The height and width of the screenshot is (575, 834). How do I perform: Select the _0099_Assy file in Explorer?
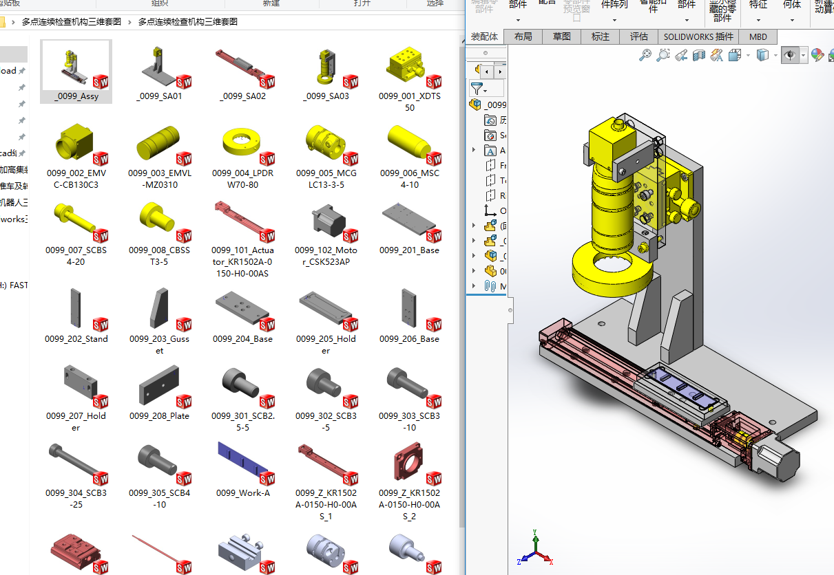tap(76, 72)
